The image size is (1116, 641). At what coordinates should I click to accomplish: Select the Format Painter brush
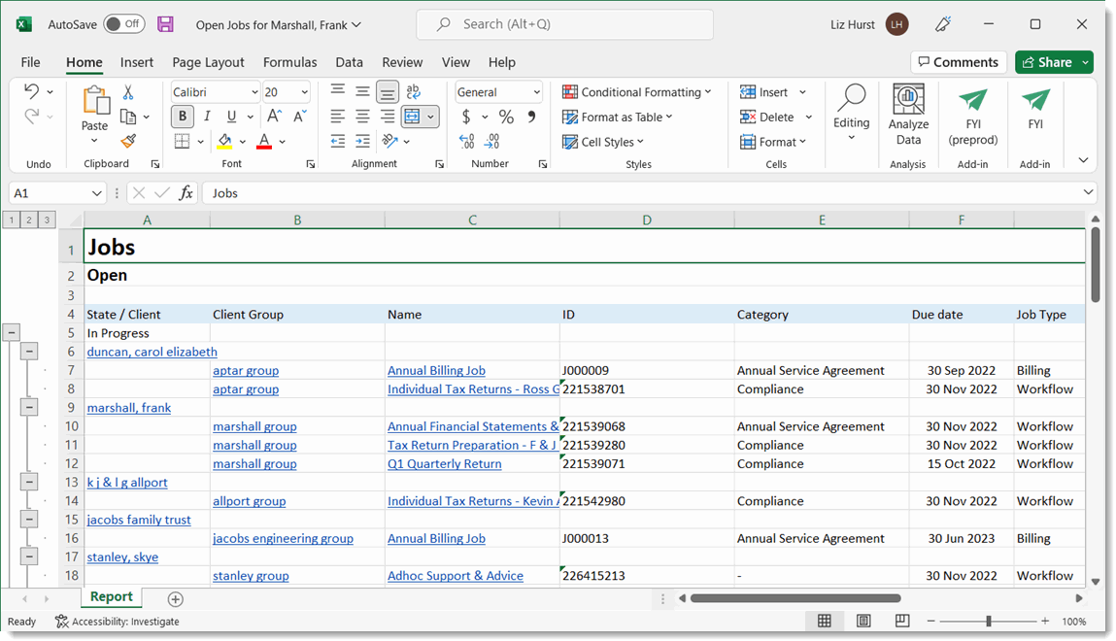pos(128,141)
